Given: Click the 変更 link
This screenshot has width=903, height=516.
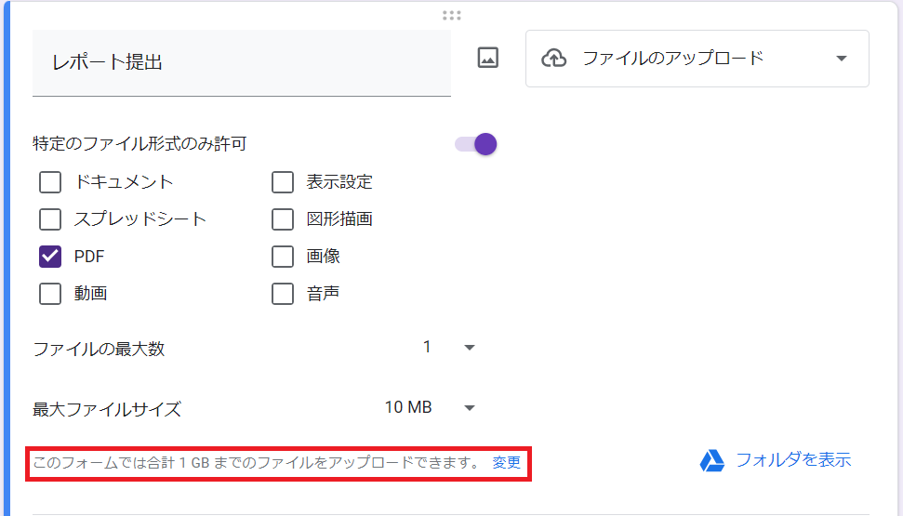Looking at the screenshot, I should pyautogui.click(x=507, y=462).
